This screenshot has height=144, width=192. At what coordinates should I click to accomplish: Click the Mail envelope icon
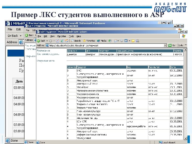pos(115,41)
